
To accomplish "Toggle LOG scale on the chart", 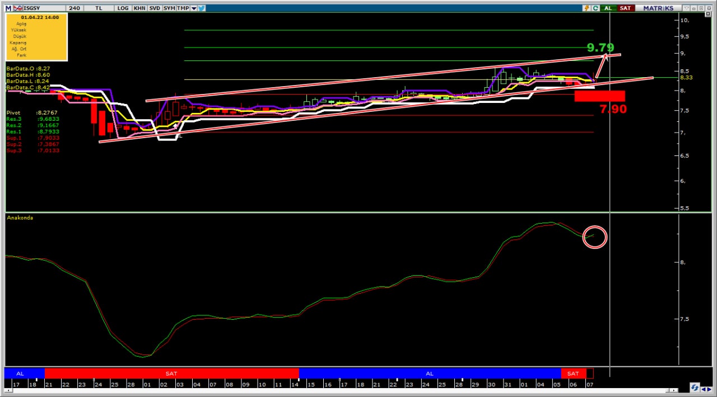I will pos(123,8).
